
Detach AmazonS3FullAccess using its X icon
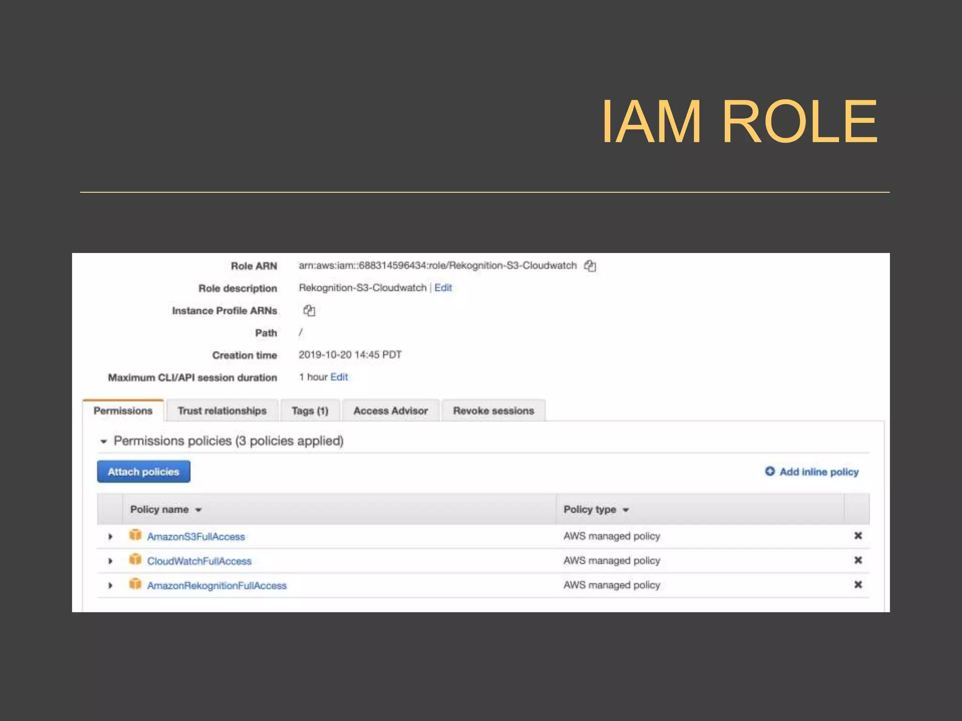[x=858, y=536]
